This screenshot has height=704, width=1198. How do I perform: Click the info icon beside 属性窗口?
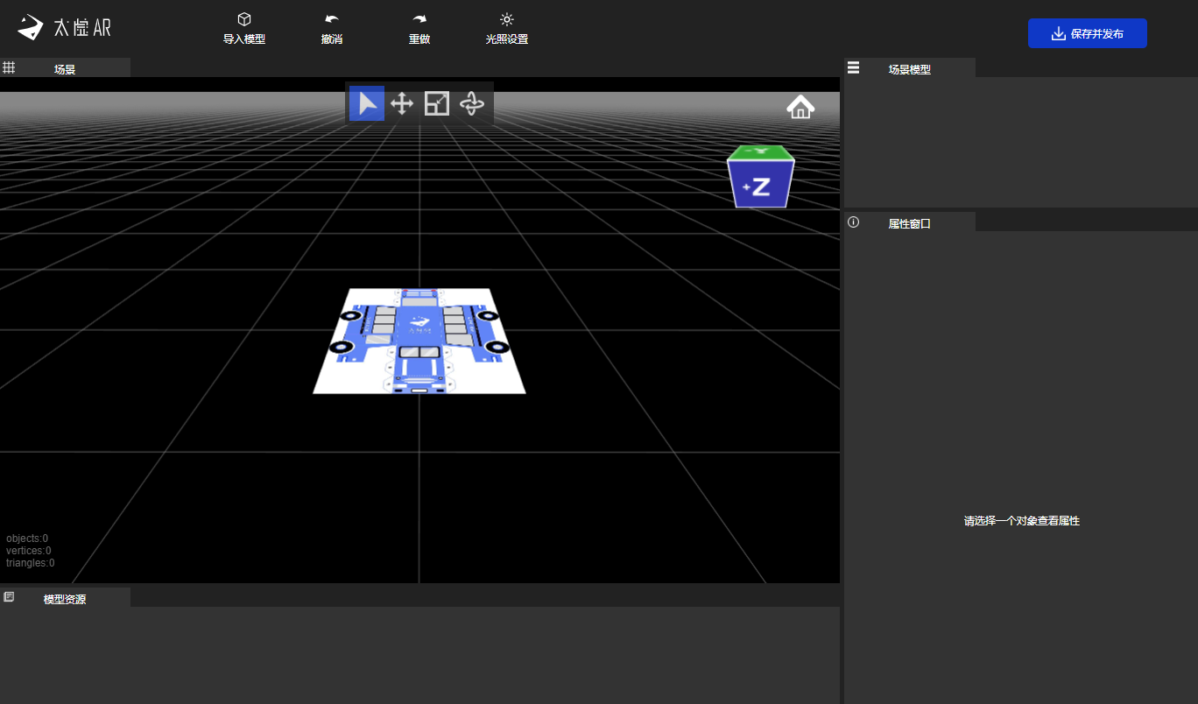click(x=854, y=222)
